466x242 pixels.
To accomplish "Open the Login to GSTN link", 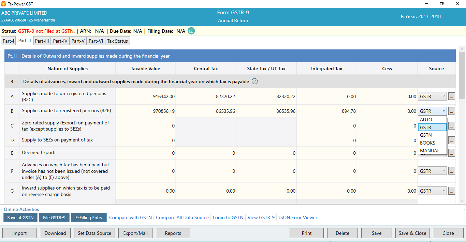I will pos(228,217).
